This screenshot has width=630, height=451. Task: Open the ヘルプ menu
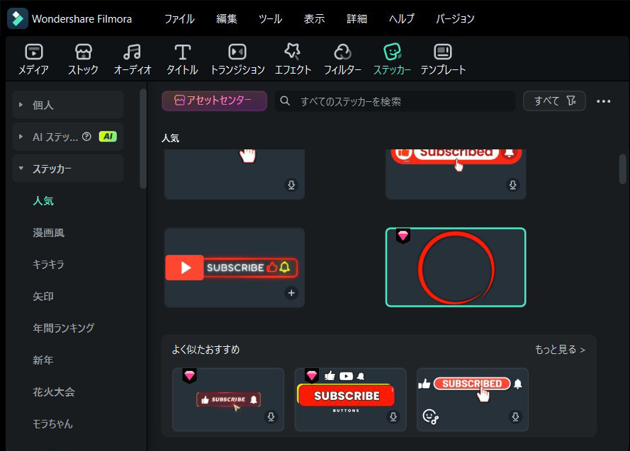point(401,19)
